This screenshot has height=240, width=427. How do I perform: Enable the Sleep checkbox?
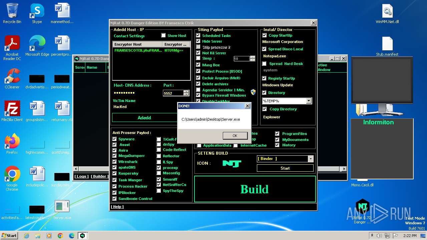pyautogui.click(x=198, y=58)
